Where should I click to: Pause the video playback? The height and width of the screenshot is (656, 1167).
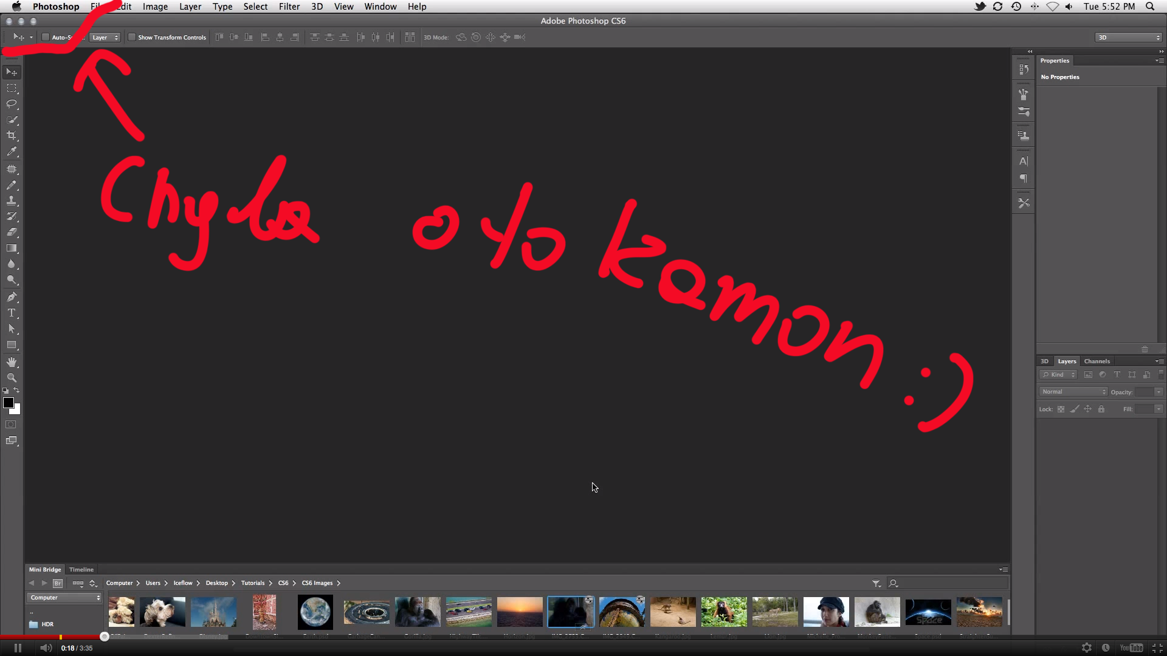[x=18, y=648]
